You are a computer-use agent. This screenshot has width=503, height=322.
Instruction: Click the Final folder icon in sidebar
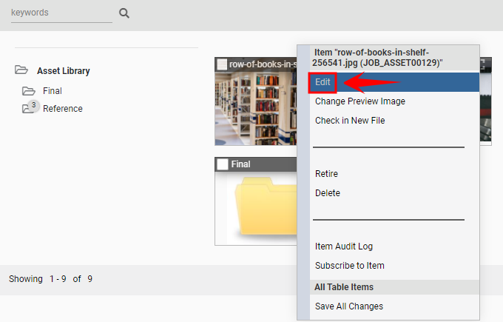pyautogui.click(x=29, y=91)
